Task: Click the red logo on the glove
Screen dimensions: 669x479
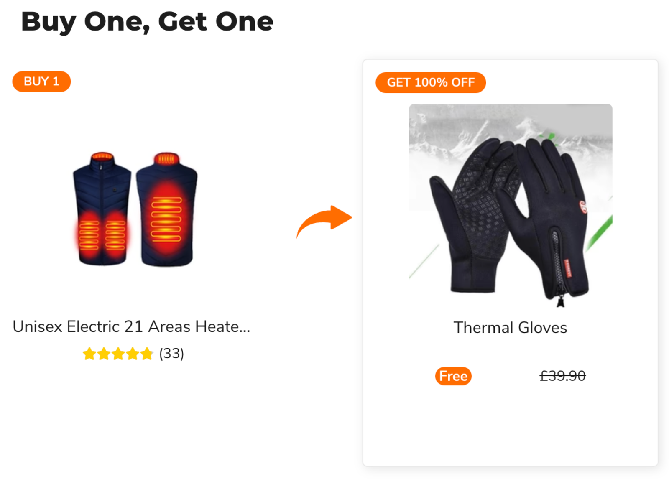Action: pos(583,206)
